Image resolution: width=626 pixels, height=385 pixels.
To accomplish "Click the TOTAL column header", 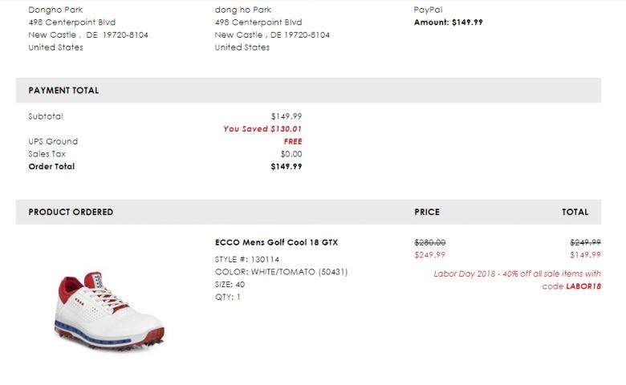I will pyautogui.click(x=575, y=213).
